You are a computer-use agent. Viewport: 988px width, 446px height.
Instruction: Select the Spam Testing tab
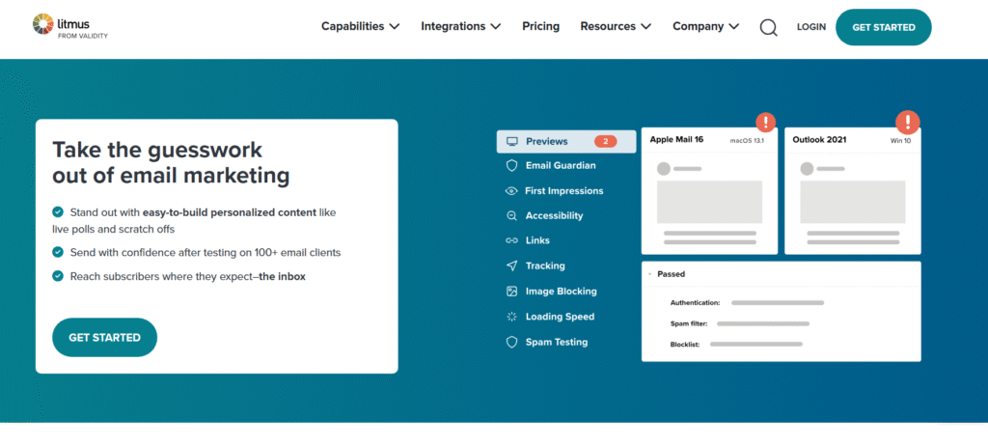548,342
